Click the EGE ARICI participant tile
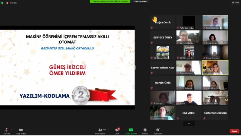This screenshot has height=136, width=241. 189,113
